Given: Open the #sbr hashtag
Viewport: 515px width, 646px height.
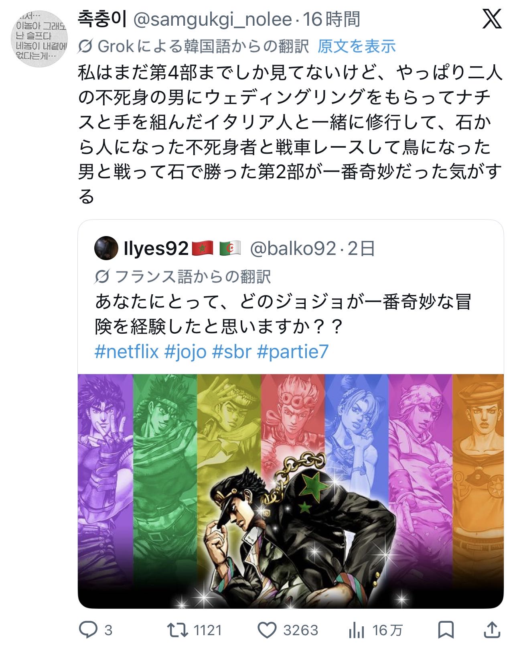Looking at the screenshot, I should (231, 351).
